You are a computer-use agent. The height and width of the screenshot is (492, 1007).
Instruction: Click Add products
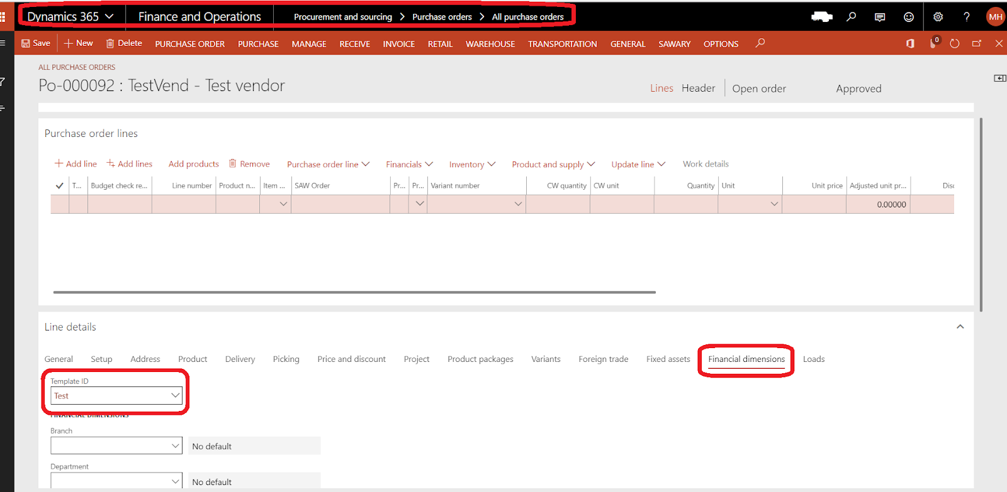194,163
